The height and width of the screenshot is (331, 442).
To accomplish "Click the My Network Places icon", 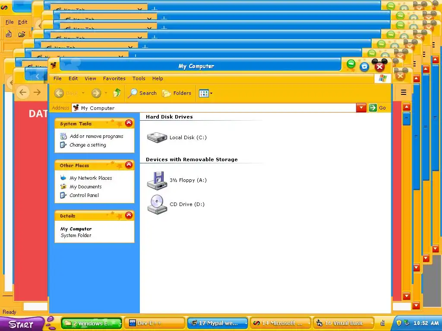I will [63, 178].
